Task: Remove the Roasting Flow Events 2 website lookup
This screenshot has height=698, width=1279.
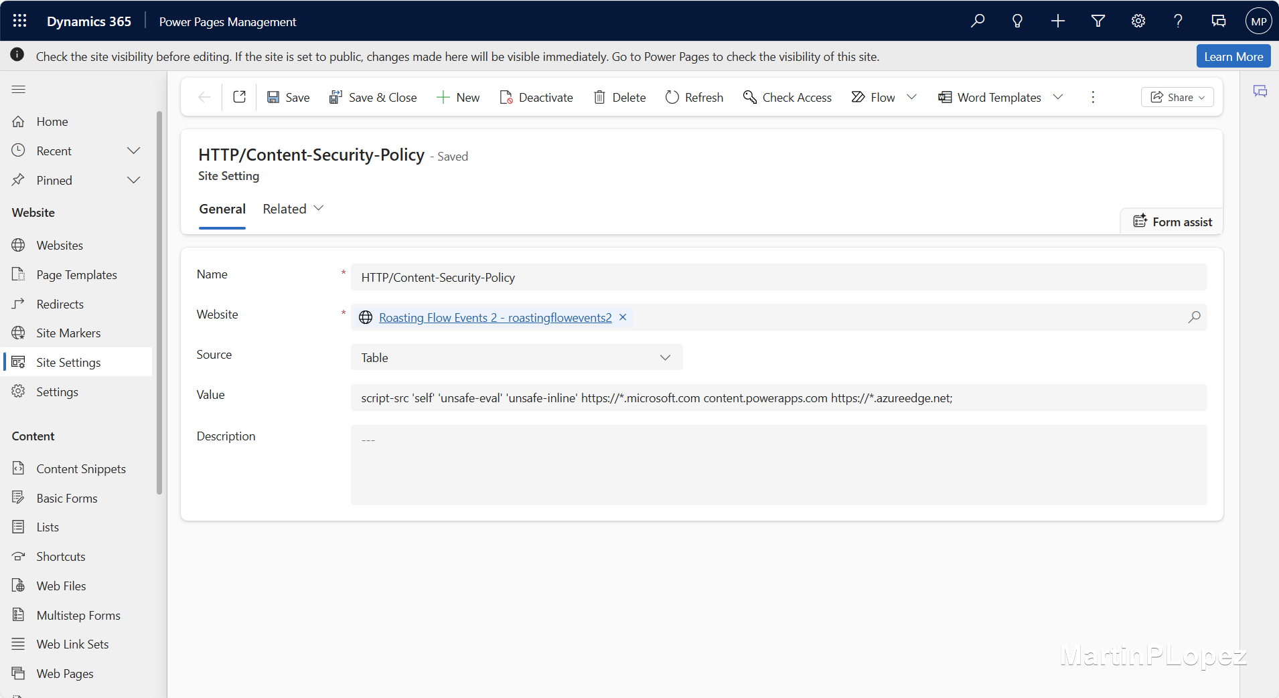Action: [623, 317]
